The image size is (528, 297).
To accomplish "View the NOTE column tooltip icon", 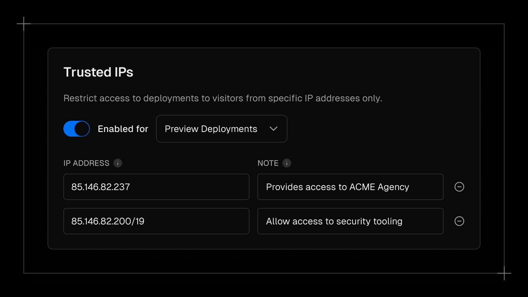I will tap(286, 163).
